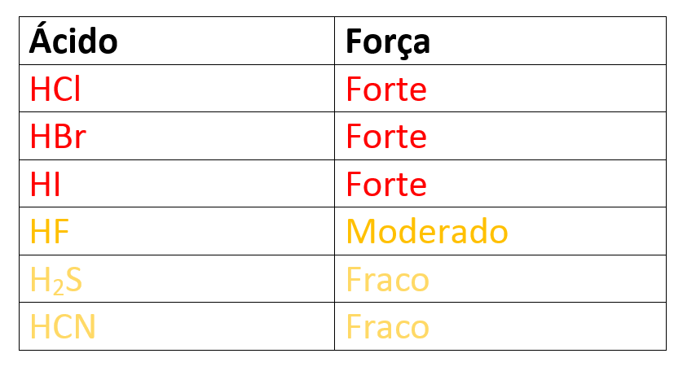
Task: Click the Ácido header cell
Action: coord(73,41)
